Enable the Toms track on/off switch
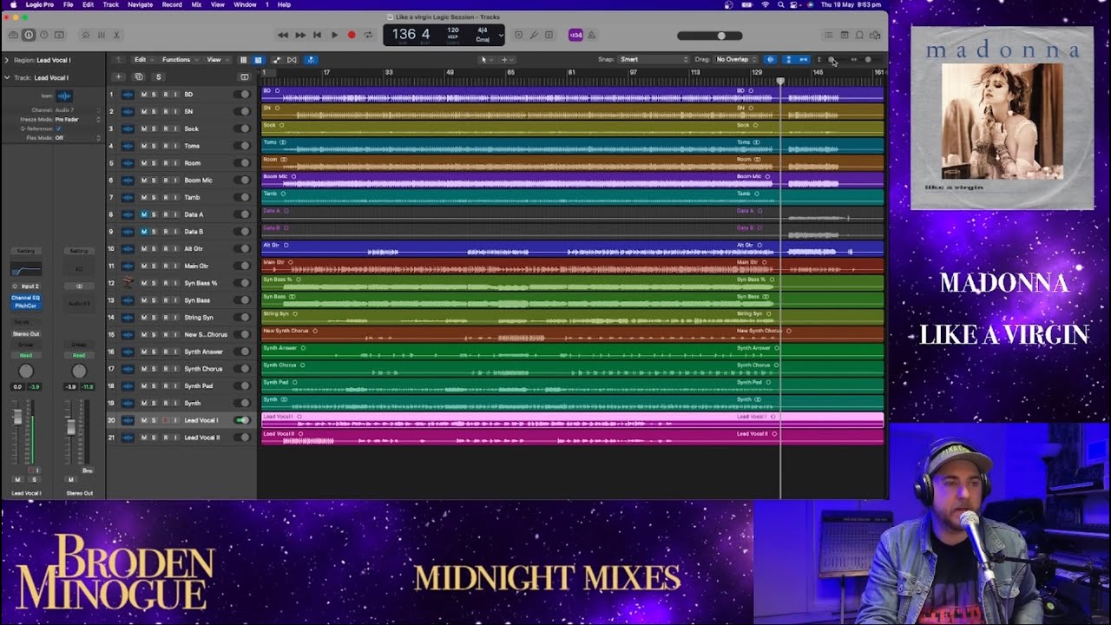The image size is (1111, 625). point(244,146)
